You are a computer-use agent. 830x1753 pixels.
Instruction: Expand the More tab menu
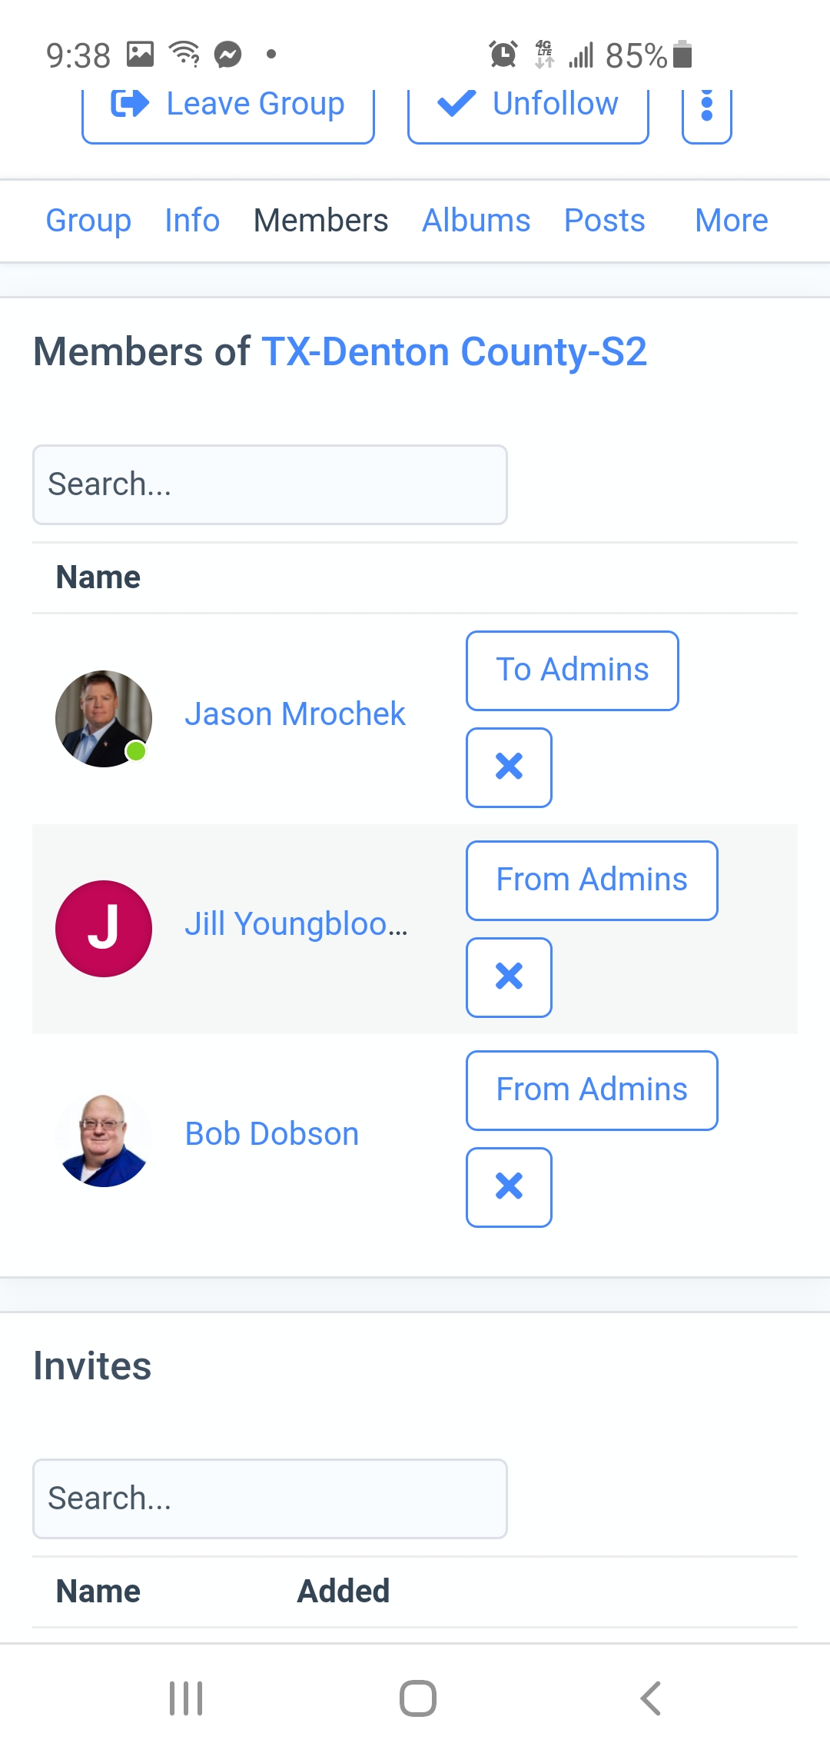tap(731, 221)
